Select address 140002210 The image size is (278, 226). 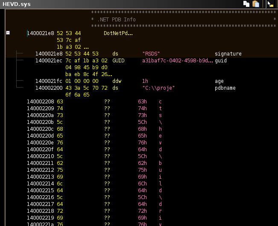coord(41,156)
